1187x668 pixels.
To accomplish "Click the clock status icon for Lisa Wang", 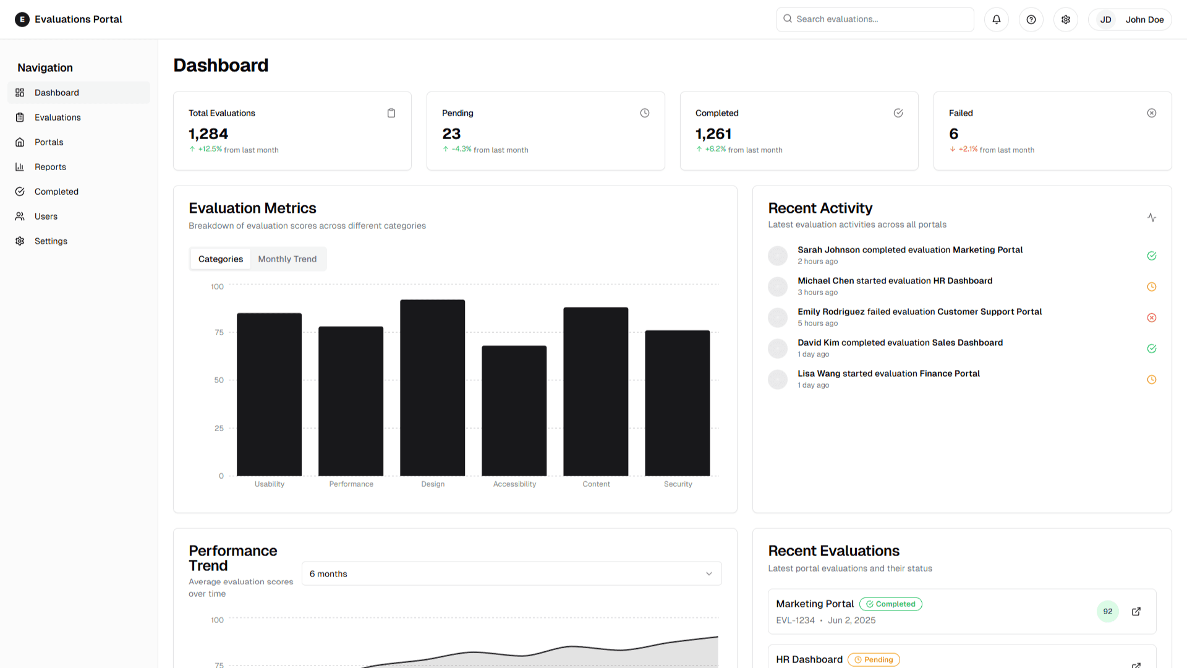I will pyautogui.click(x=1152, y=380).
